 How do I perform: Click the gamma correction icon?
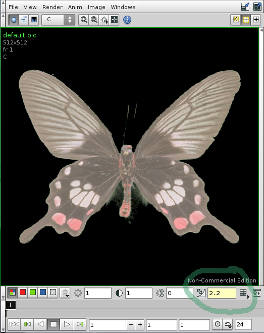(201, 293)
